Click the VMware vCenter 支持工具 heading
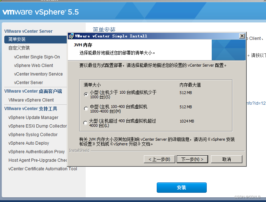Image resolution: width=266 pixels, height=202 pixels. click(31, 109)
